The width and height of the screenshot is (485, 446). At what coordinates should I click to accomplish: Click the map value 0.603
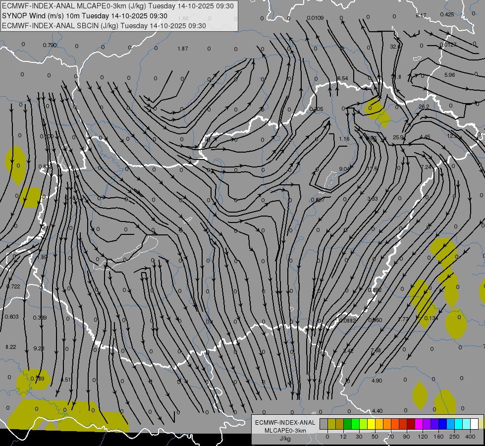click(x=12, y=317)
